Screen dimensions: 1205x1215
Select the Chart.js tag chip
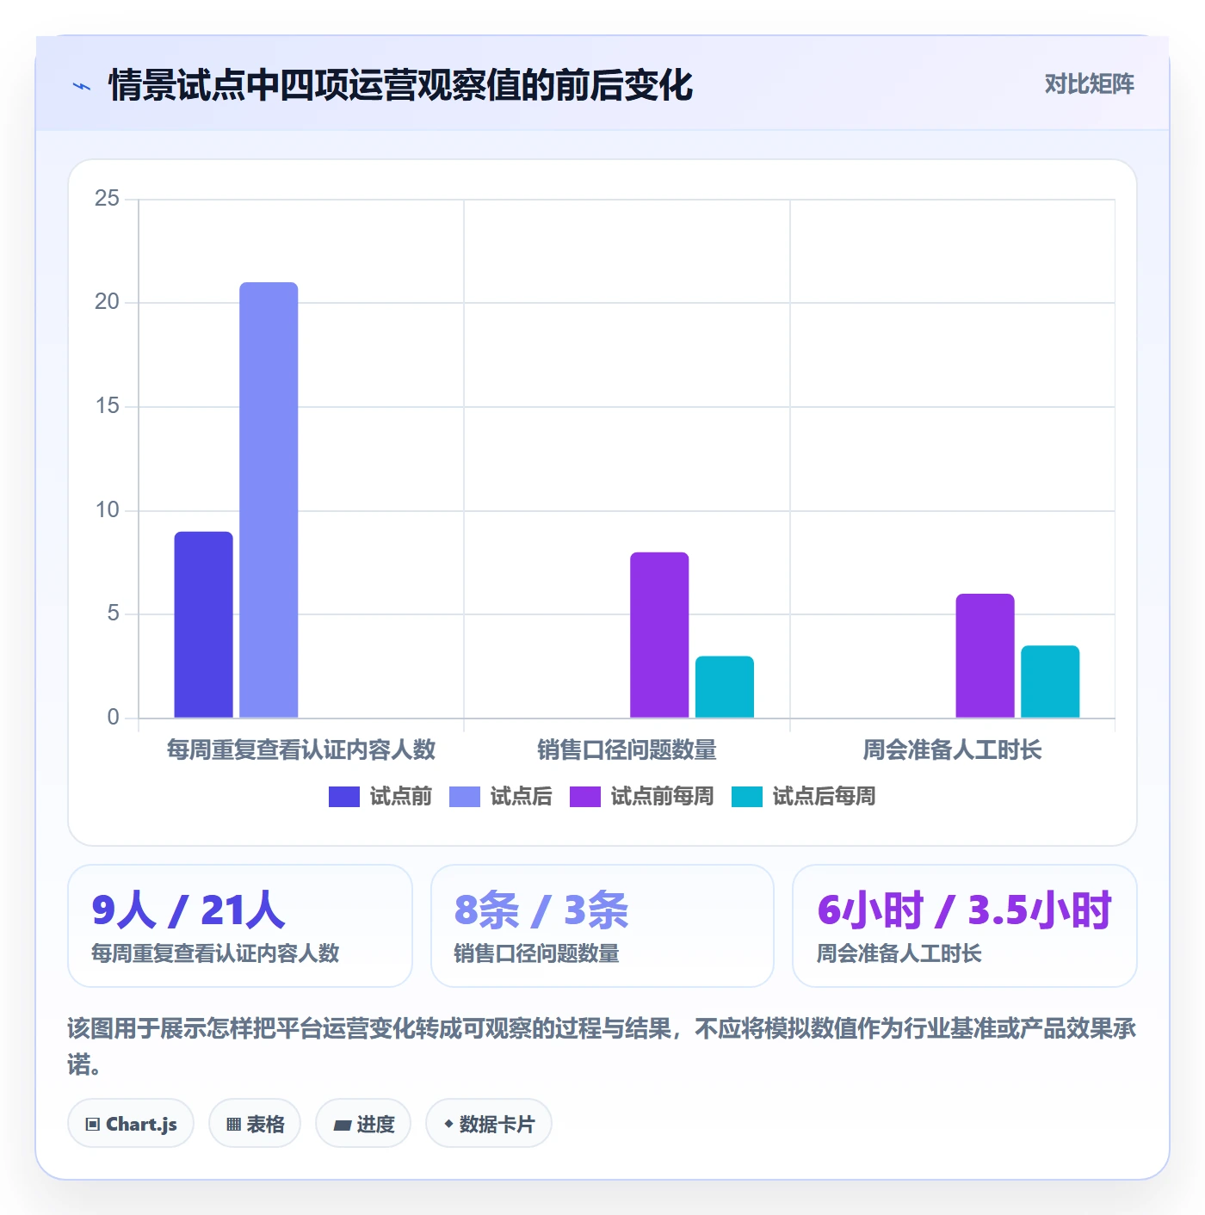coord(131,1124)
